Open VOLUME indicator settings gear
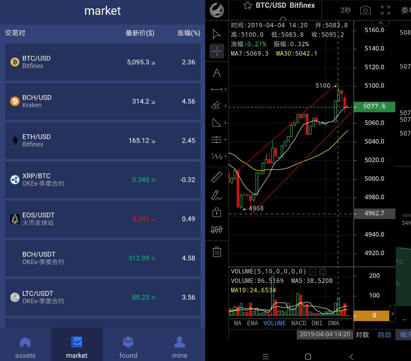411x361 pixels. click(x=313, y=272)
